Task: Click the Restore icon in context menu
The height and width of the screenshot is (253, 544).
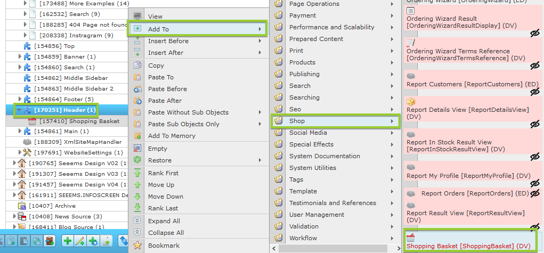Action: [137, 160]
